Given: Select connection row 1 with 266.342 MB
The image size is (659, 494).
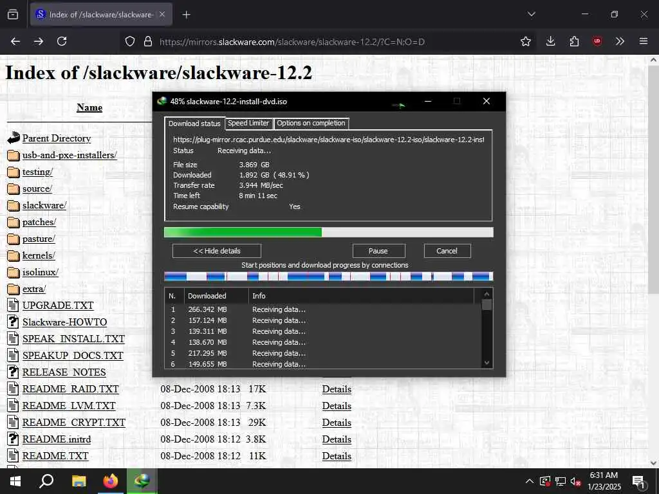Looking at the screenshot, I should click(324, 309).
